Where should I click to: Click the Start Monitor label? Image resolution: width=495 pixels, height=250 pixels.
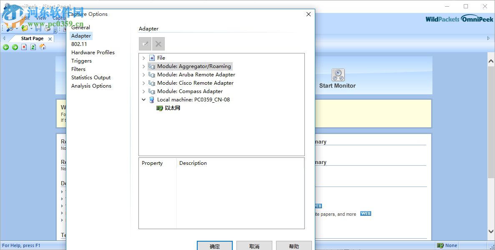tap(337, 86)
